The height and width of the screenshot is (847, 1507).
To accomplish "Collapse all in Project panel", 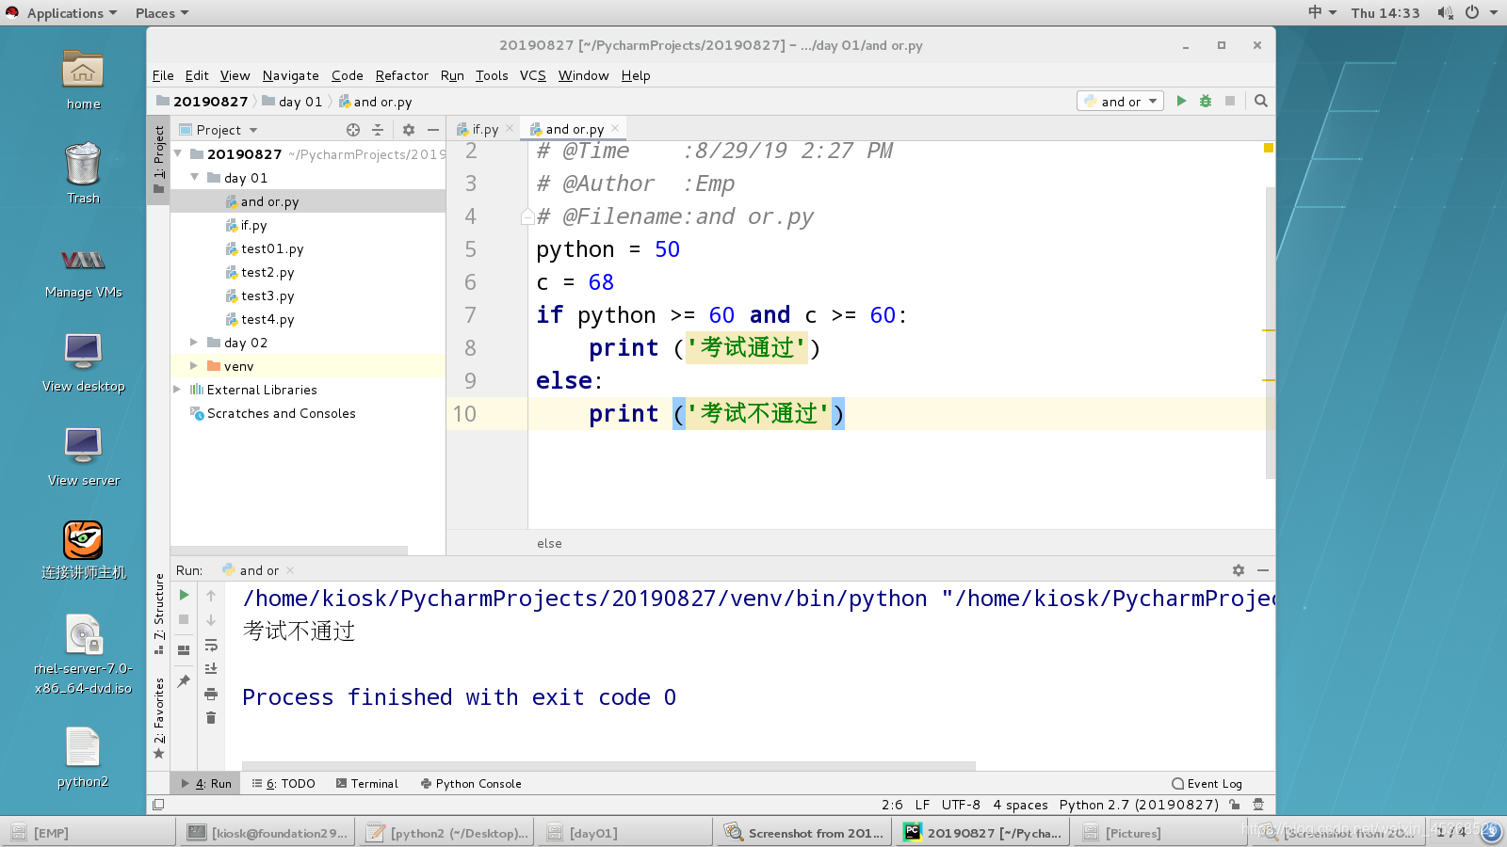I will click(378, 130).
